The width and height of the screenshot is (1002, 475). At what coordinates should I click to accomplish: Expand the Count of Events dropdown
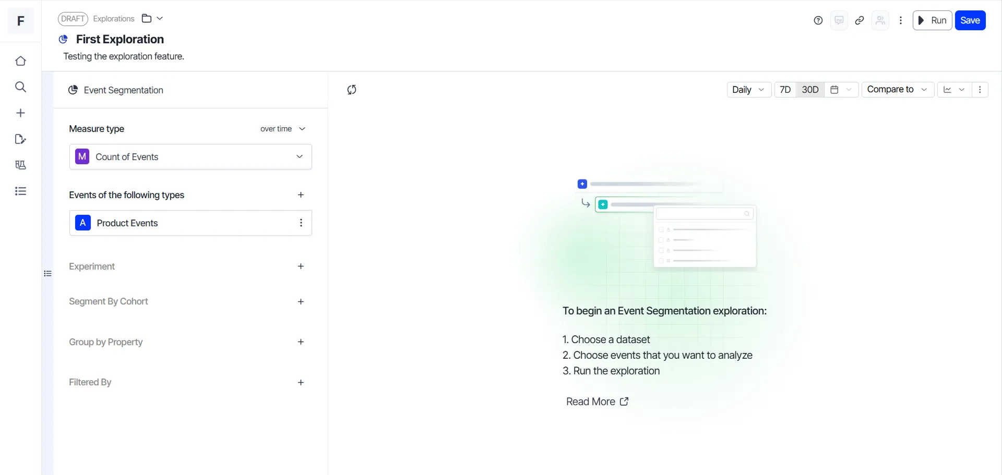(190, 157)
